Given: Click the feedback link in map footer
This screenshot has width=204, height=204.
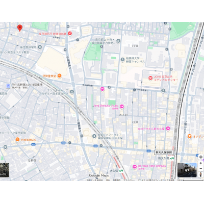Looking at the screenshot, I should (x=156, y=180).
